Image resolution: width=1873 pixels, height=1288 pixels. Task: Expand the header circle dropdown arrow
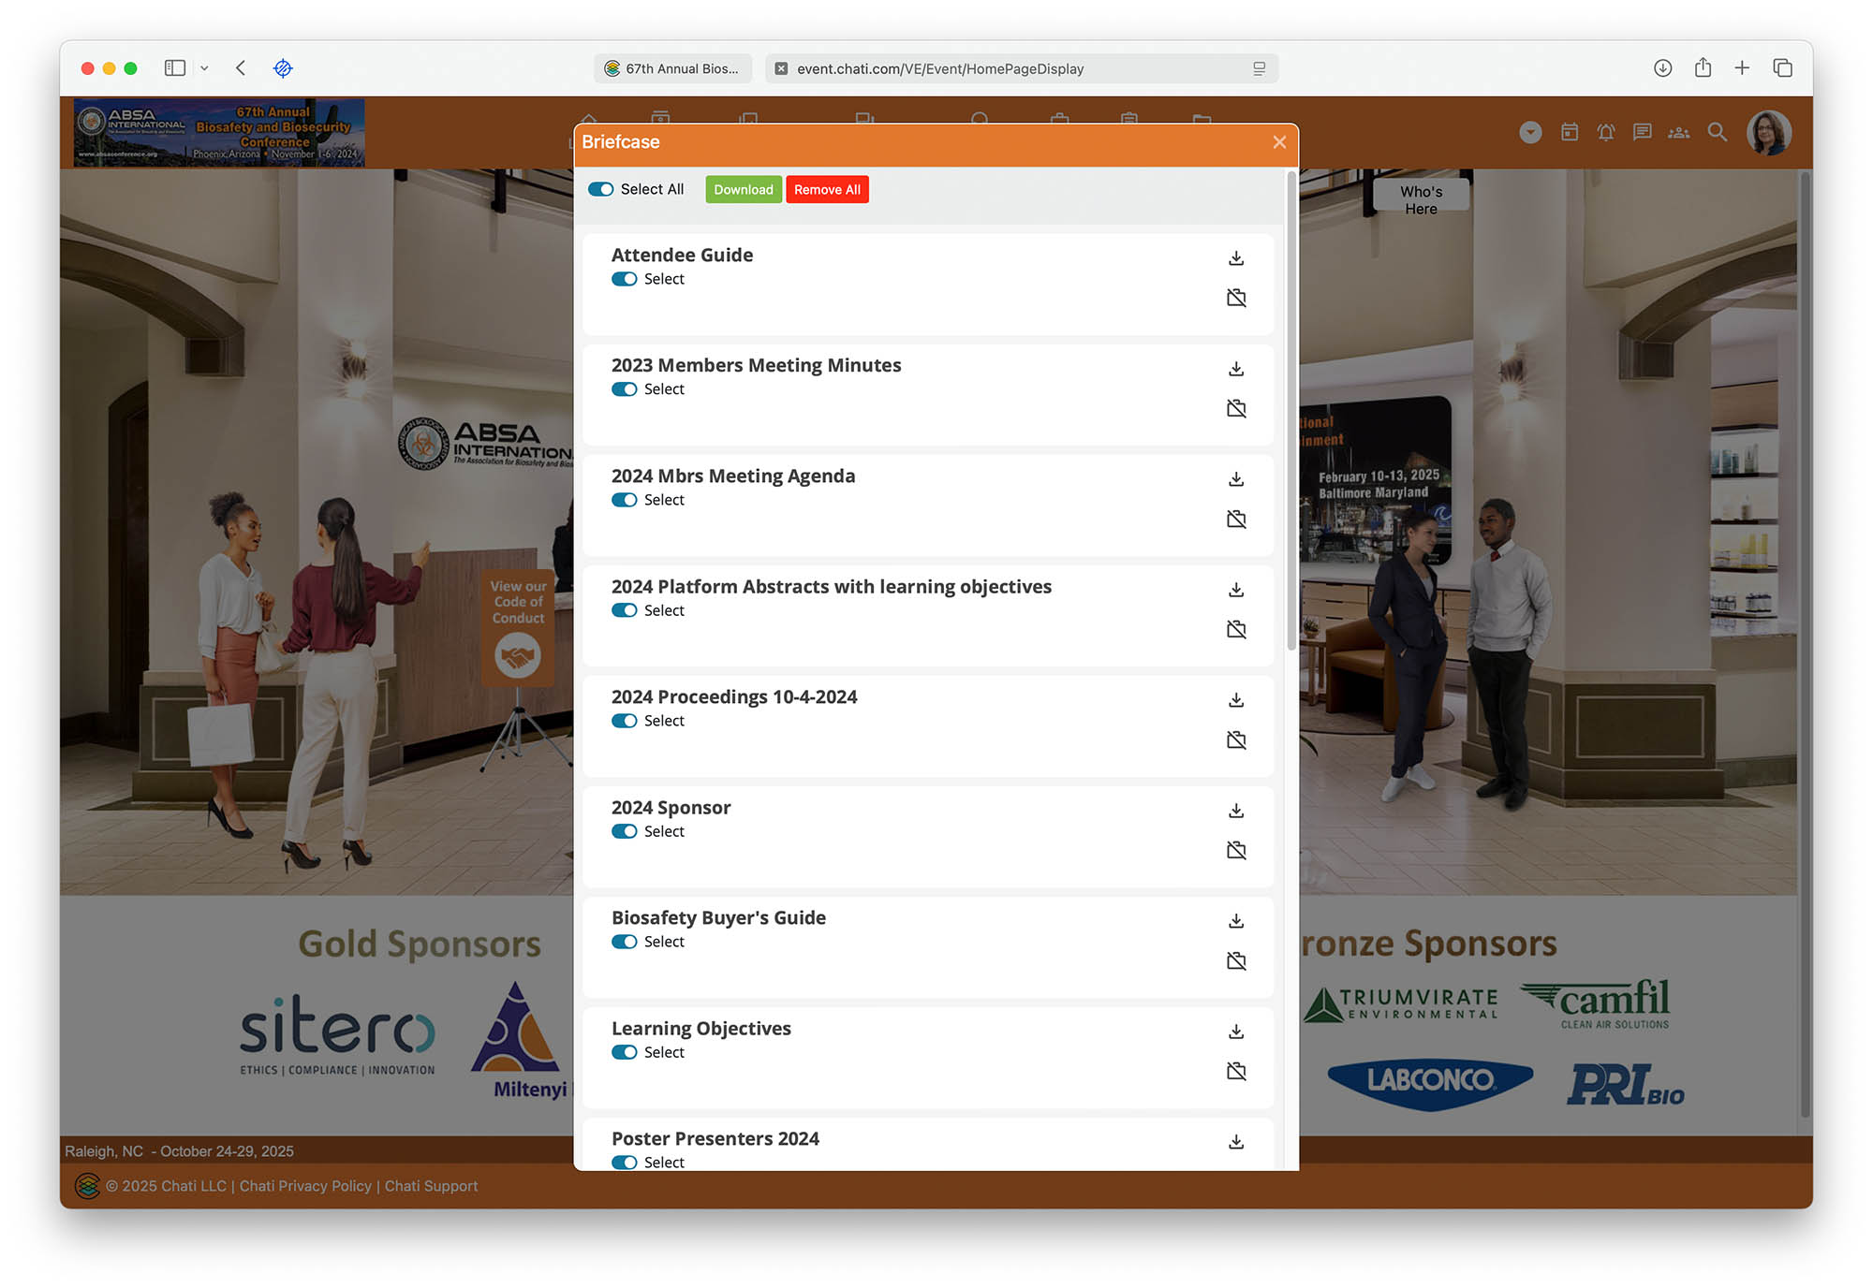click(x=1530, y=133)
